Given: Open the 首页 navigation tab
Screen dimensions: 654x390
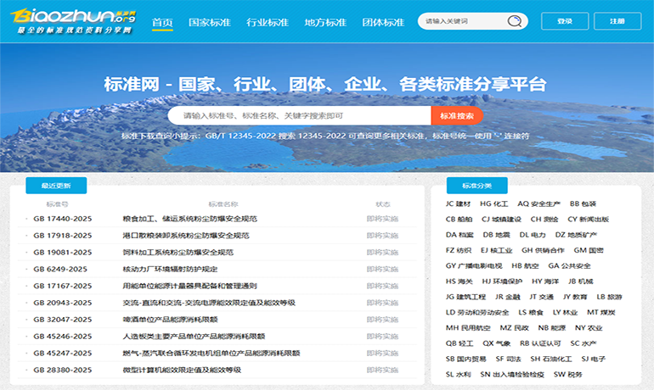Looking at the screenshot, I should coord(162,22).
